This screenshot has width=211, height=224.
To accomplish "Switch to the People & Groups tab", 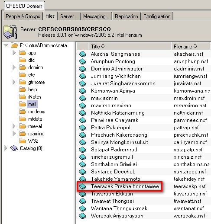I will (x=23, y=16).
